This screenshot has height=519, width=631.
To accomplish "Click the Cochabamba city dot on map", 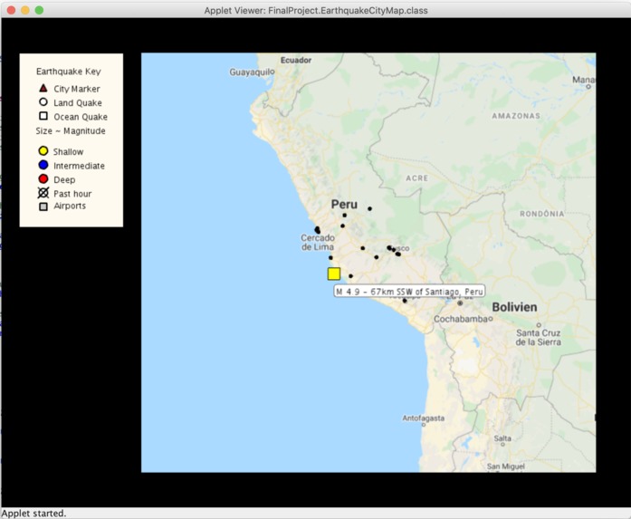I will (x=491, y=319).
